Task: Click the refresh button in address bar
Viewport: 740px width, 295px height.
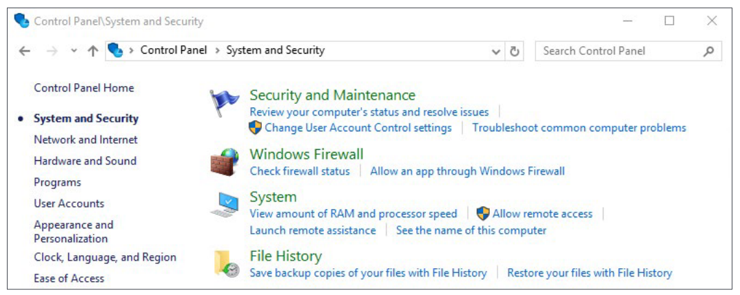Action: coord(514,51)
